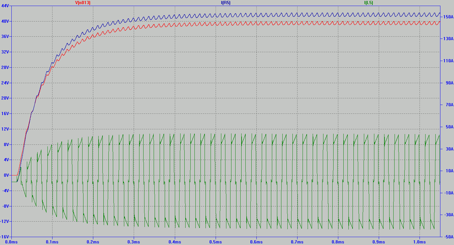Select the 0V tick on voltage axis
The width and height of the screenshot is (454, 245).
(7, 175)
